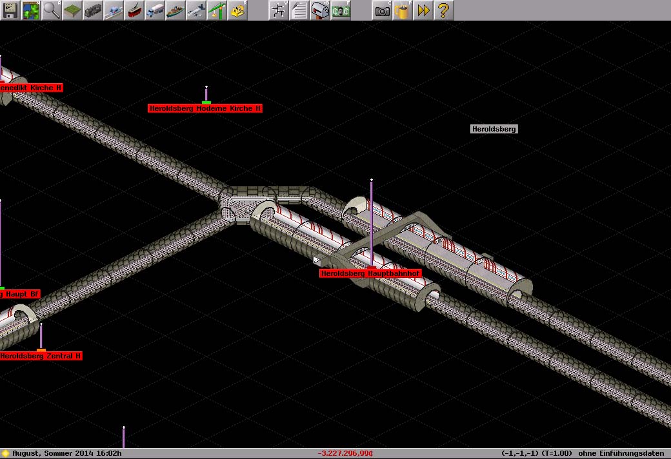Open help via the question mark icon
This screenshot has height=459, width=671.
(x=443, y=10)
